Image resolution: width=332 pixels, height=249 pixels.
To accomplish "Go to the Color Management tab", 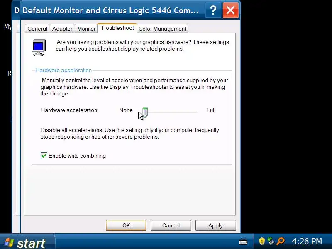I will coord(162,29).
